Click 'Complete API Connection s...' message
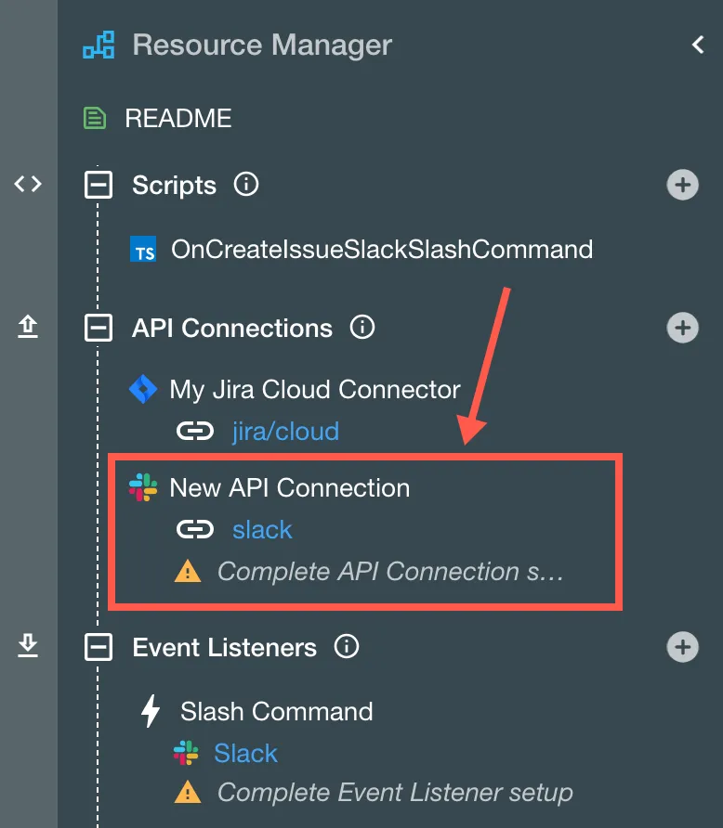 [x=390, y=572]
